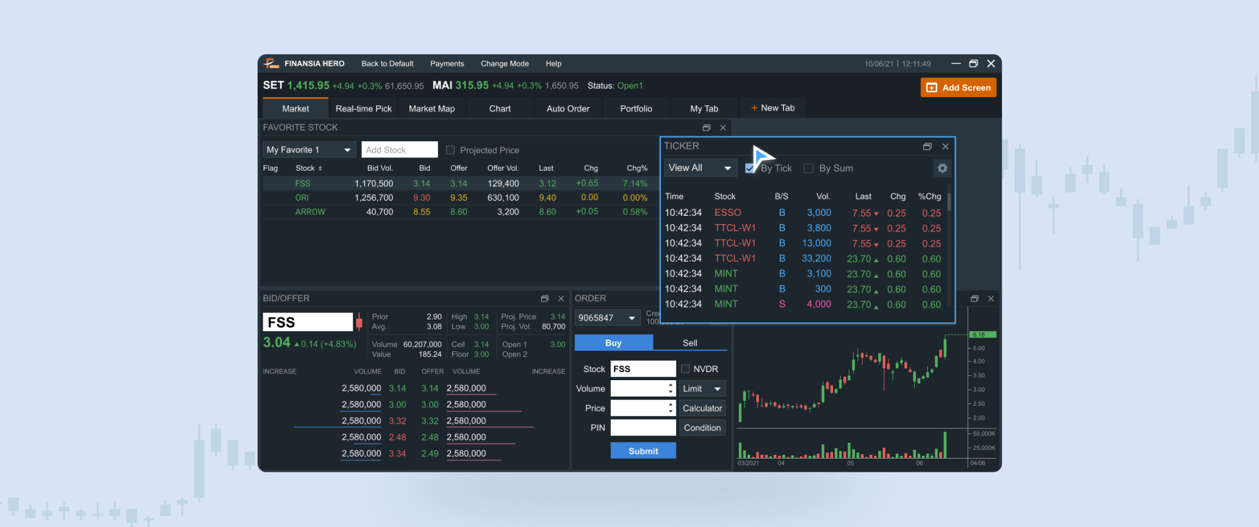The width and height of the screenshot is (1259, 527).
Task: Click the Status Open1 indicator
Action: pyautogui.click(x=615, y=86)
